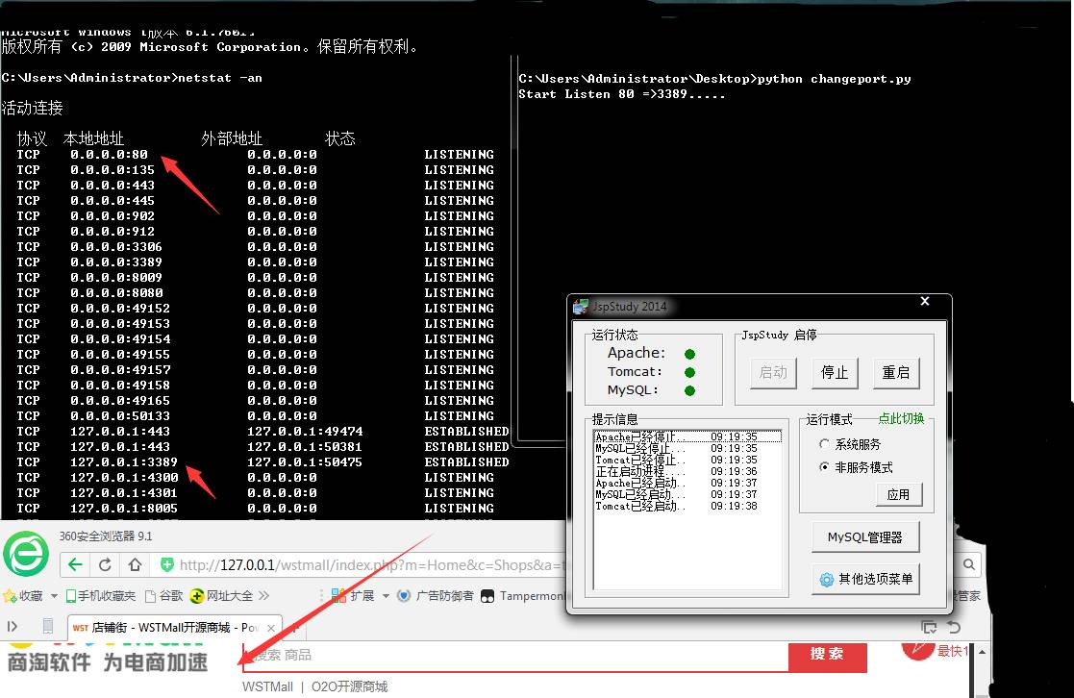Image resolution: width=1074 pixels, height=698 pixels.
Task: Click netstat local address 0.0.0.0:80
Action: 109,155
